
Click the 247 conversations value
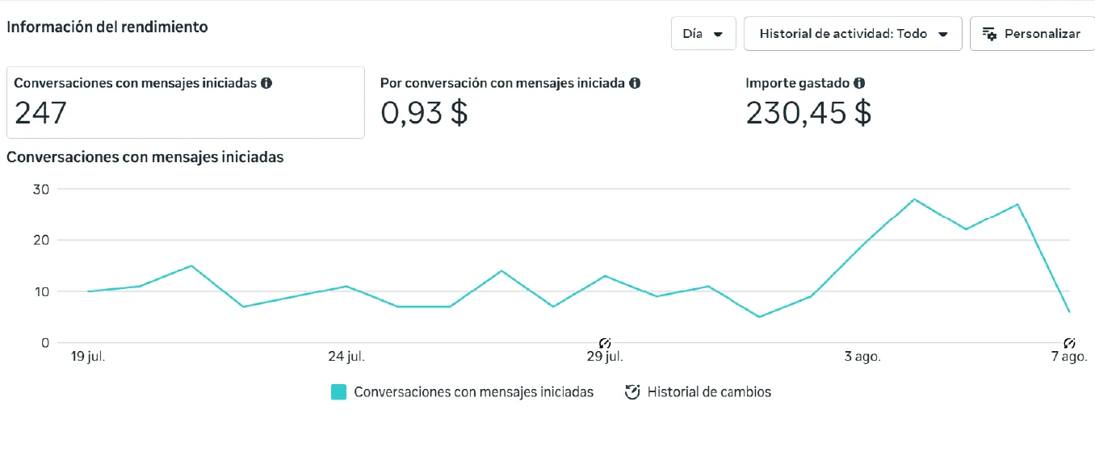40,113
